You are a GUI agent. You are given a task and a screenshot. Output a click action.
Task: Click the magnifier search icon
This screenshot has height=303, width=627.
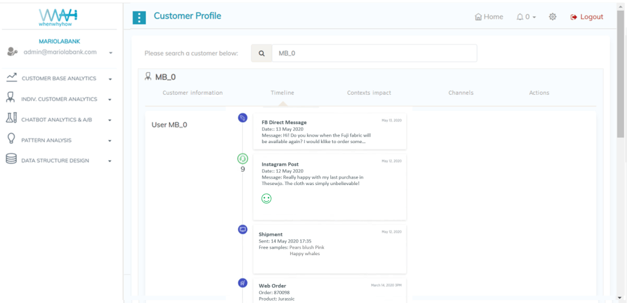pyautogui.click(x=261, y=53)
